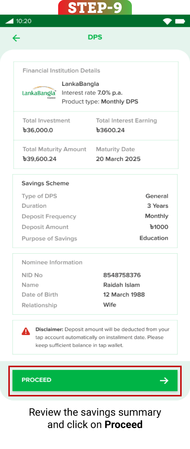Tap the LankaBangla Finance logo
The width and height of the screenshot is (190, 449).
[39, 93]
